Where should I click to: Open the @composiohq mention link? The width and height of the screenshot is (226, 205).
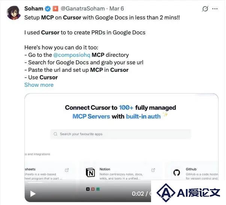point(72,55)
